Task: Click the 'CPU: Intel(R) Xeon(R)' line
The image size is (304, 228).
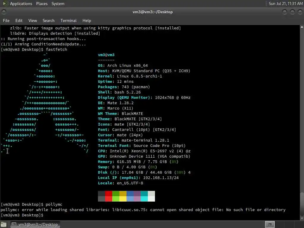Action: click(144, 151)
